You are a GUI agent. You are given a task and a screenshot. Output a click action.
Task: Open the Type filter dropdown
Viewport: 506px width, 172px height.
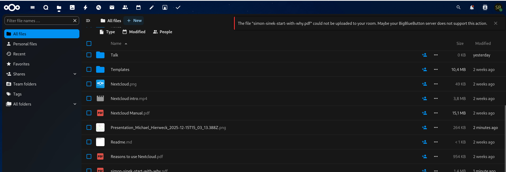click(x=107, y=32)
